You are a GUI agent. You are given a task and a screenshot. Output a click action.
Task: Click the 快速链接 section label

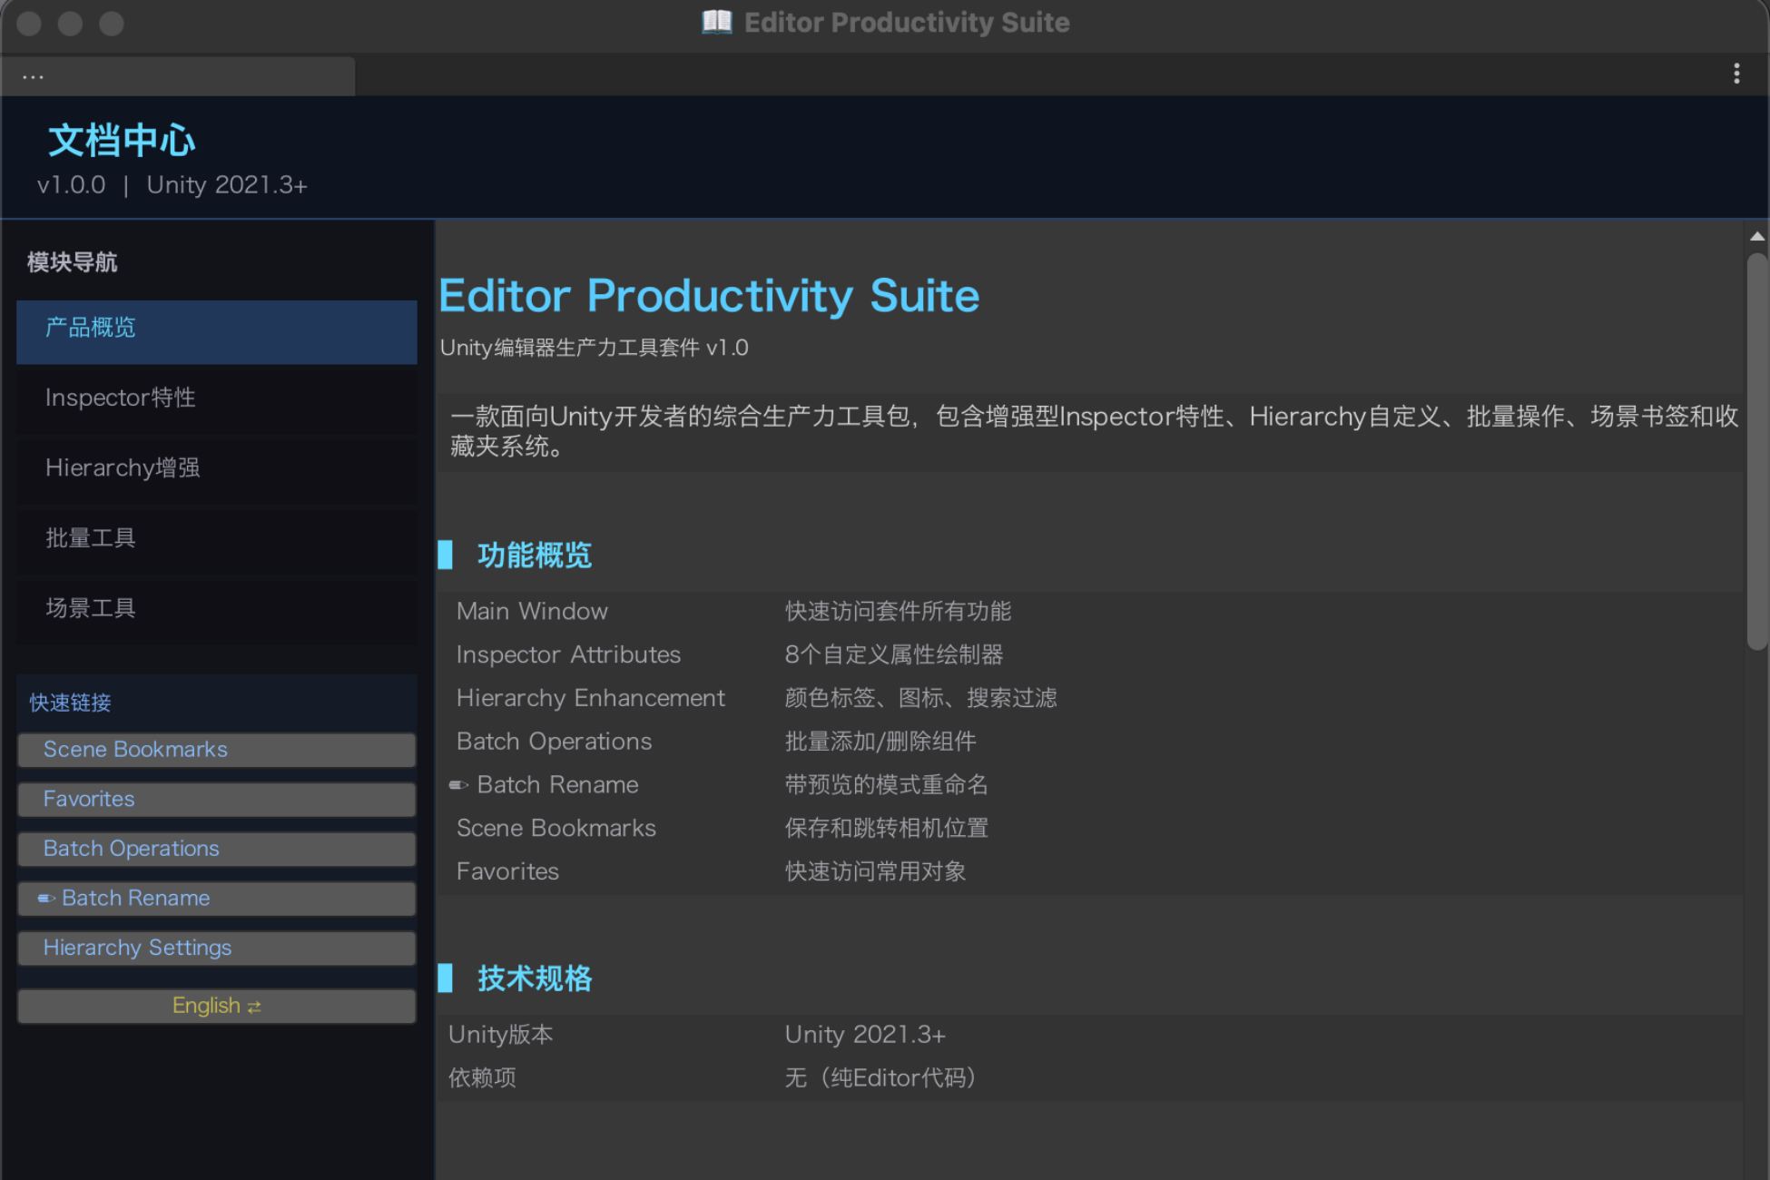70,703
